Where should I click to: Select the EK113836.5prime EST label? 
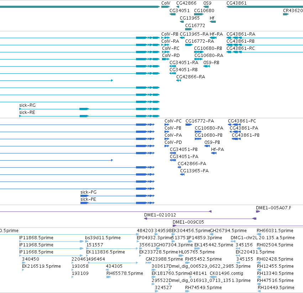point(105,252)
